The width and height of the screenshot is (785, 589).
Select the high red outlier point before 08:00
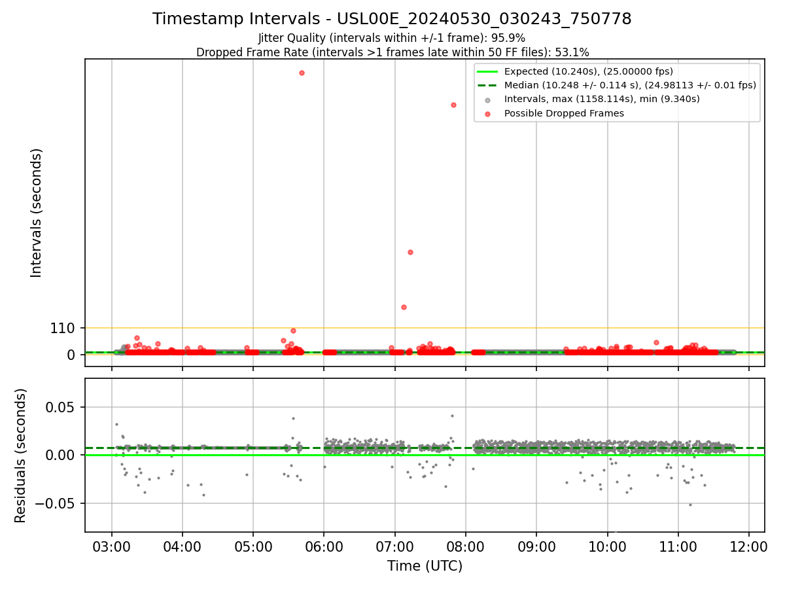[x=453, y=105]
